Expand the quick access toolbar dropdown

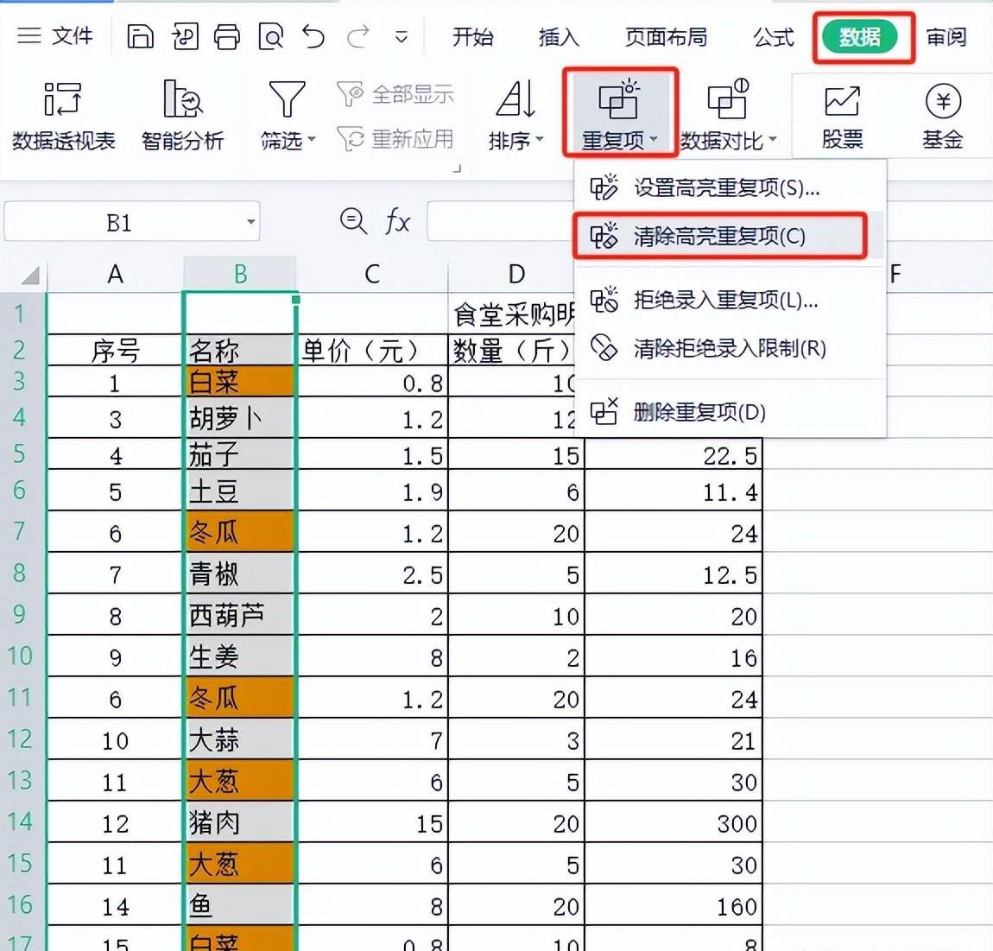point(401,37)
